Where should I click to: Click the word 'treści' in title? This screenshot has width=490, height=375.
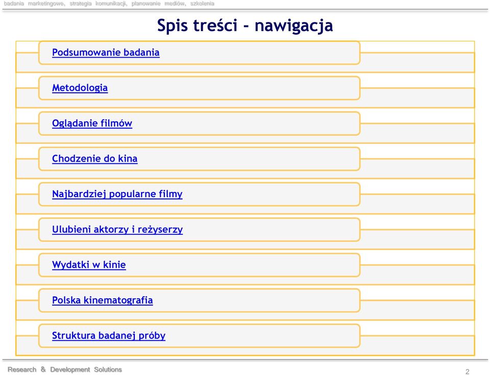[215, 26]
